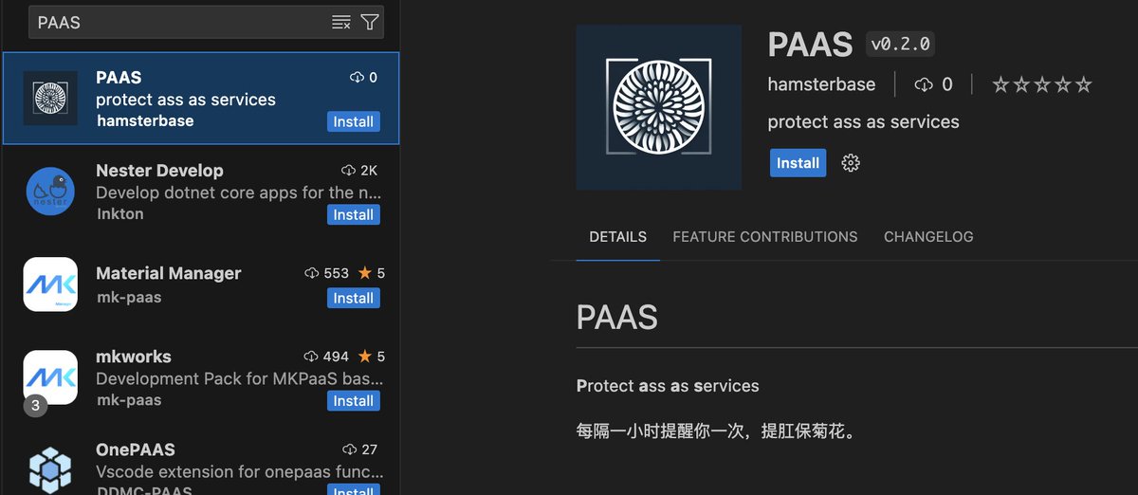Clear extensions search results icon
Viewport: 1138px width, 495px height.
(x=341, y=22)
